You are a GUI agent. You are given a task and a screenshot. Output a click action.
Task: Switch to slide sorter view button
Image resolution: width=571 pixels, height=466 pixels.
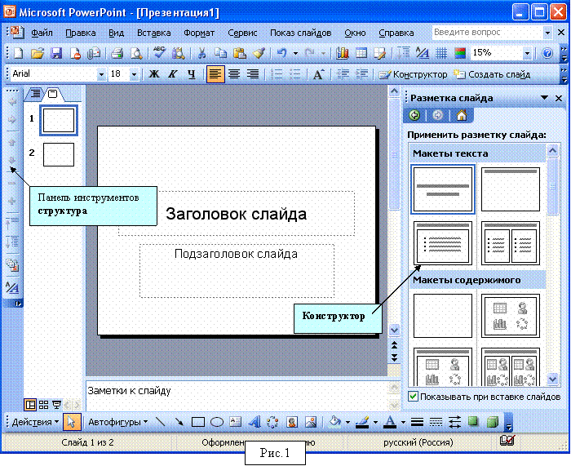pos(43,405)
